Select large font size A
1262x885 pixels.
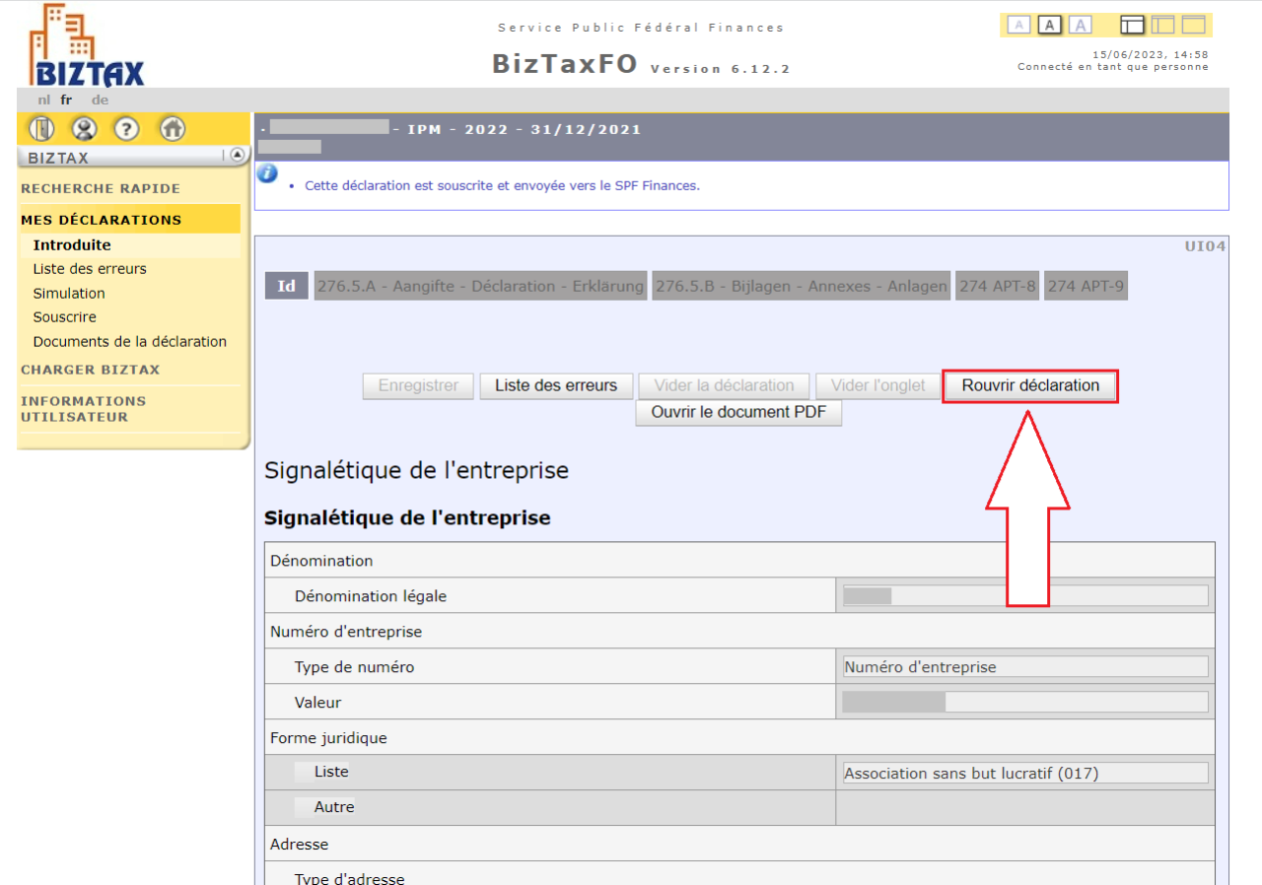pyautogui.click(x=1081, y=26)
